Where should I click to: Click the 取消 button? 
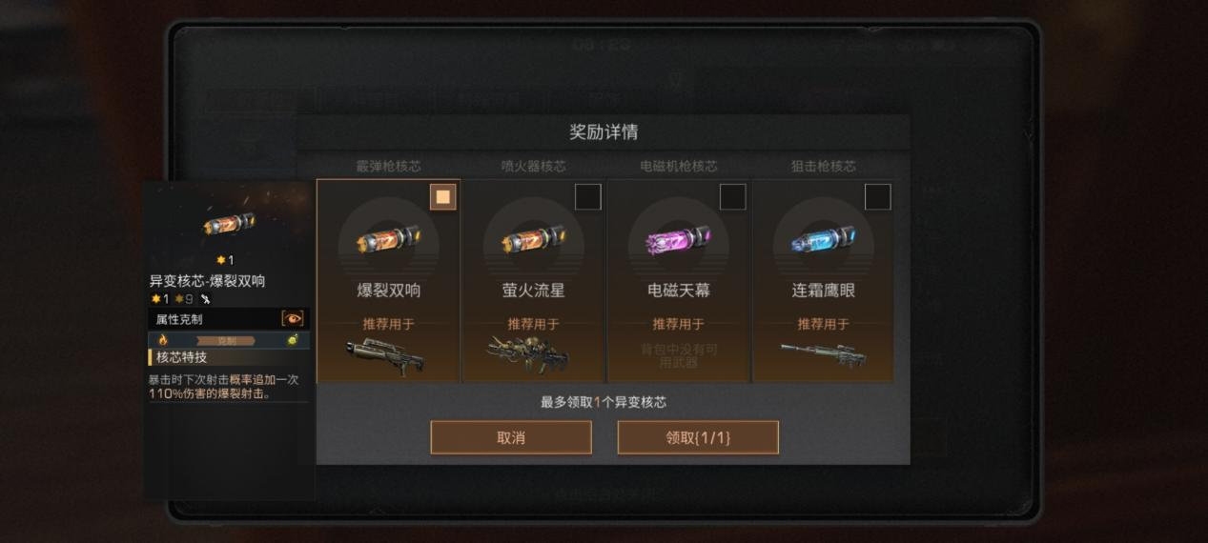tap(511, 438)
